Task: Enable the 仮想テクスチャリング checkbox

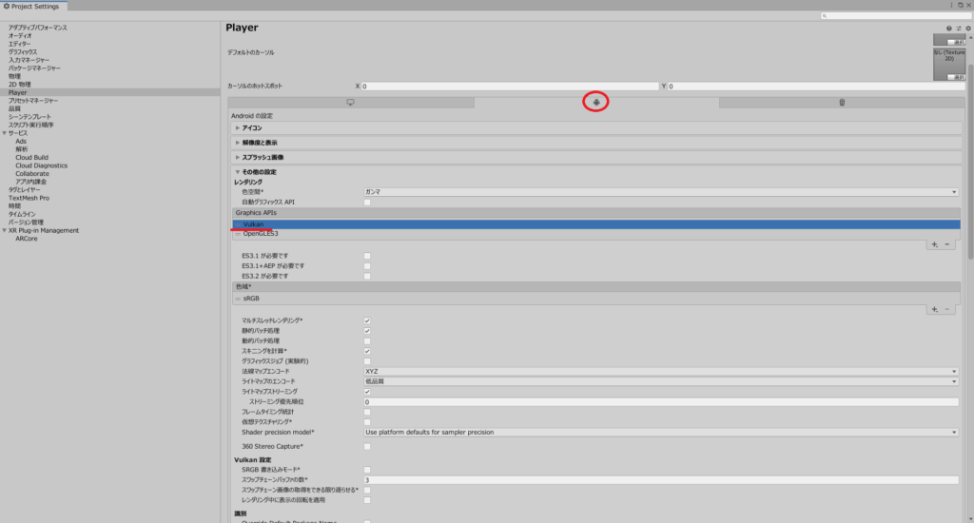Action: tap(367, 422)
